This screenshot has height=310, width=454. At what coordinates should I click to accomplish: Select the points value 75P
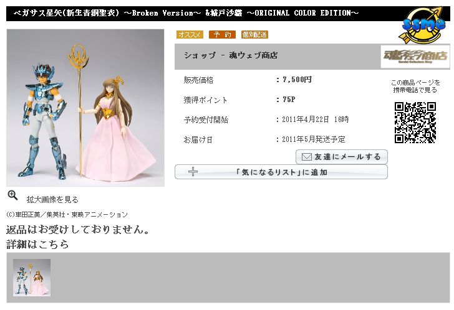289,100
